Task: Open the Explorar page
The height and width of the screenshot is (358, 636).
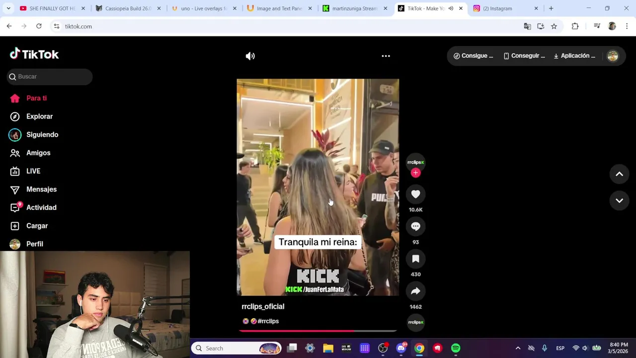Action: coord(39,116)
